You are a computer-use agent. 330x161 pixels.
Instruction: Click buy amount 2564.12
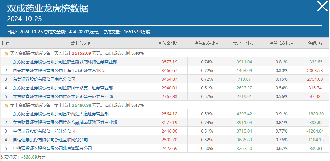tap(169, 114)
